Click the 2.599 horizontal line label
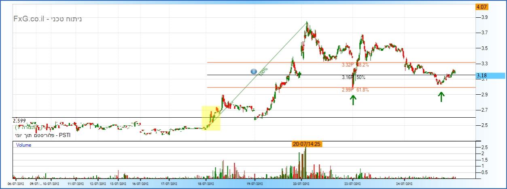This screenshot has width=507, height=189. [x=20, y=120]
